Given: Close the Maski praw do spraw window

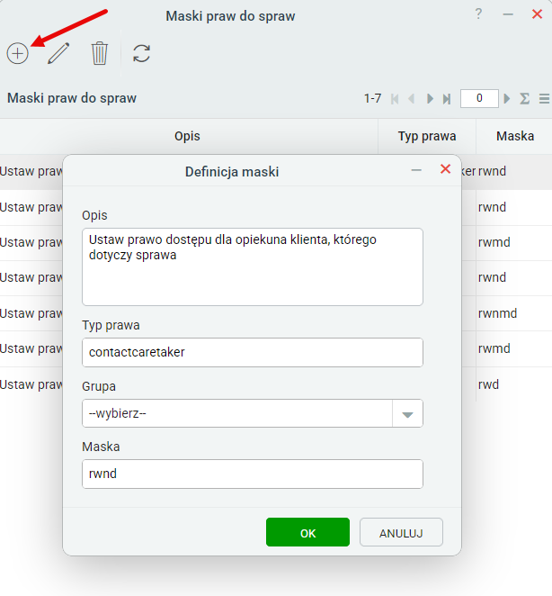Looking at the screenshot, I should click(x=537, y=14).
